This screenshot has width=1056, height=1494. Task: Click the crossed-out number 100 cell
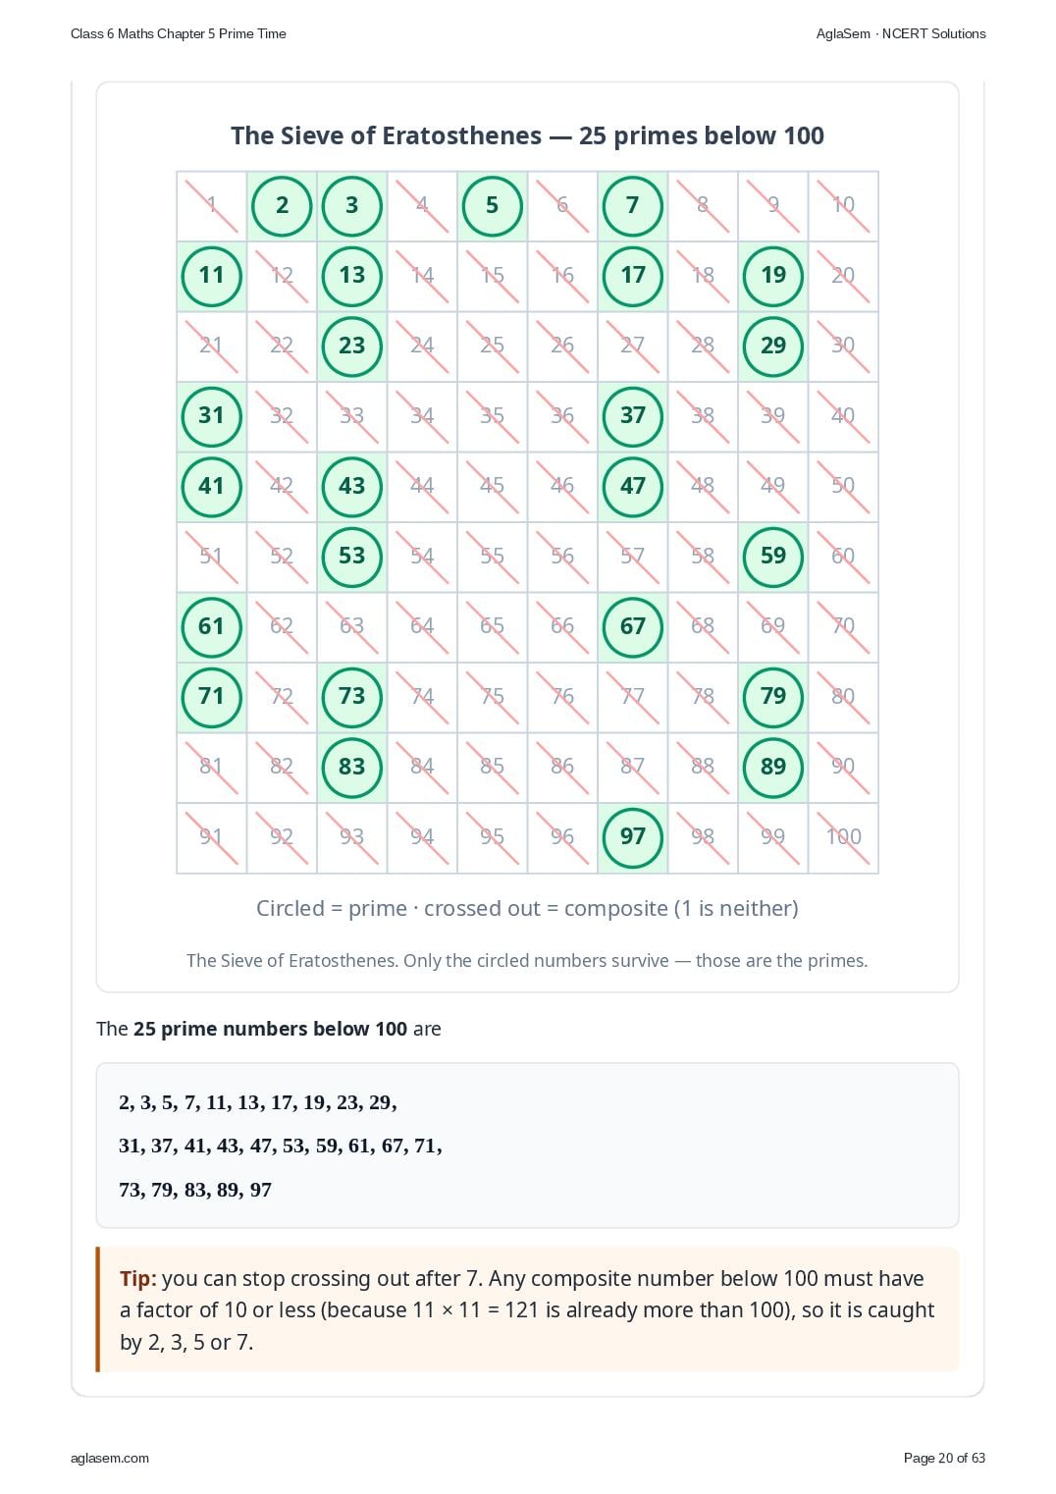[x=844, y=837]
